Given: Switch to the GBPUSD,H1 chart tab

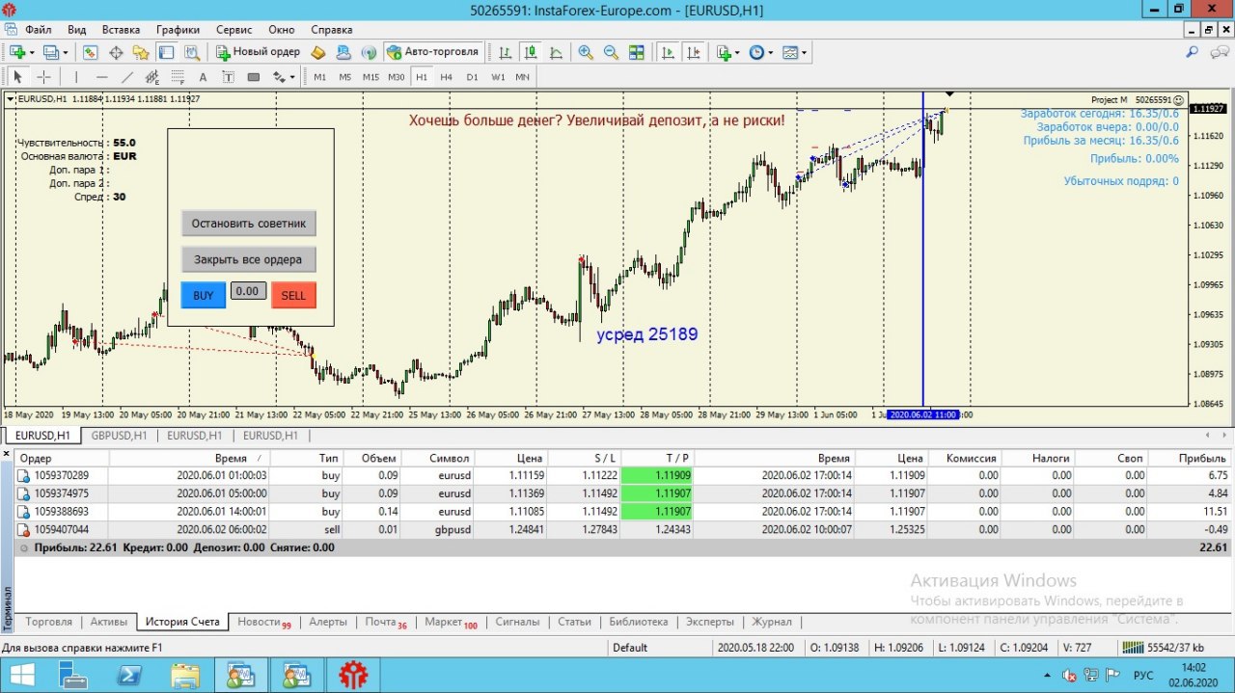Looking at the screenshot, I should (x=119, y=436).
